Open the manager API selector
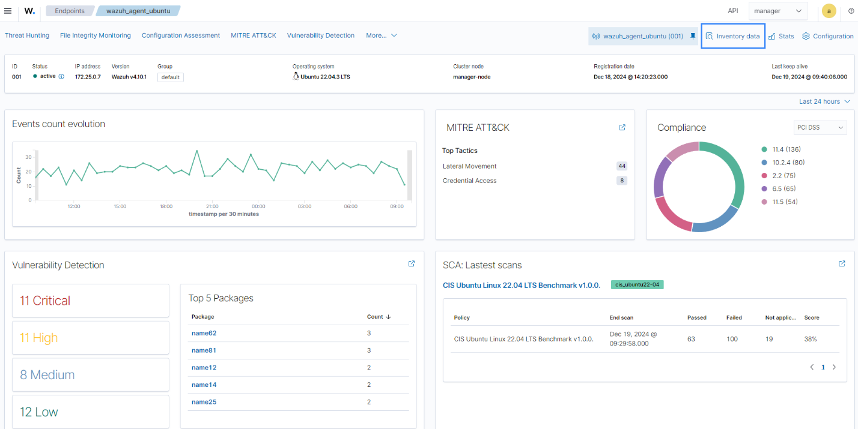 tap(777, 11)
